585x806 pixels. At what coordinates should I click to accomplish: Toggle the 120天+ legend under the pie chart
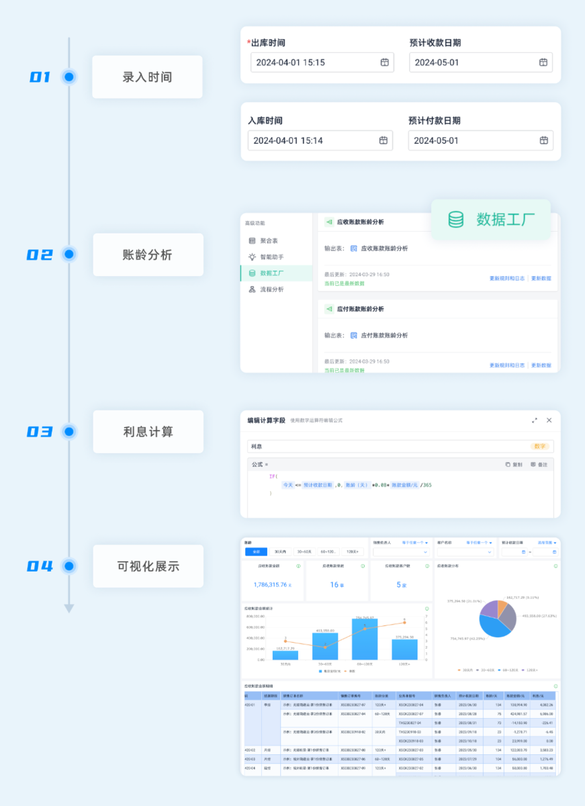[531, 670]
